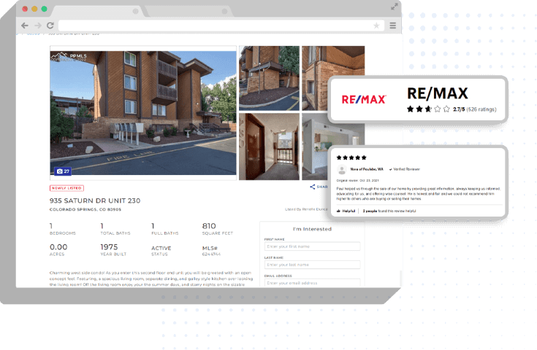The image size is (537, 350).
Task: Open main condo exterior photo
Action: [x=143, y=113]
